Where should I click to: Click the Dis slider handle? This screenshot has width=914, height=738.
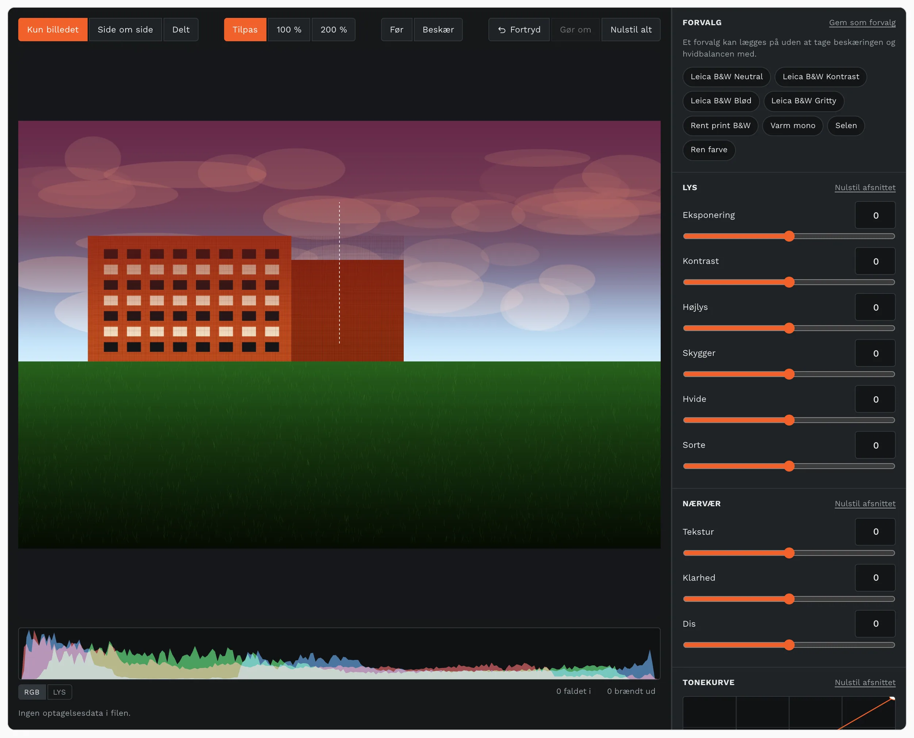[789, 645]
